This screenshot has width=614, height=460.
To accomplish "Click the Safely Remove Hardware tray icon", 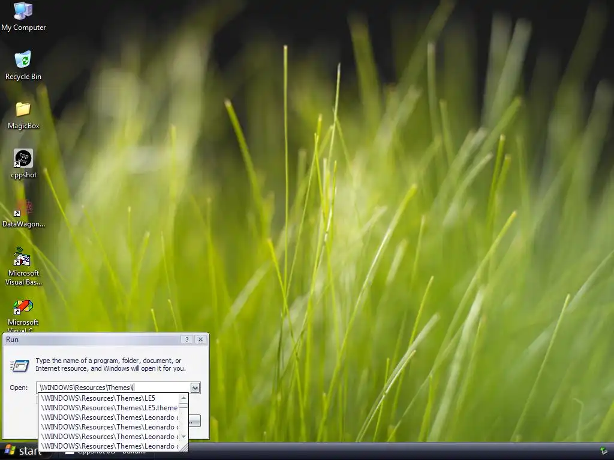I will click(x=603, y=451).
